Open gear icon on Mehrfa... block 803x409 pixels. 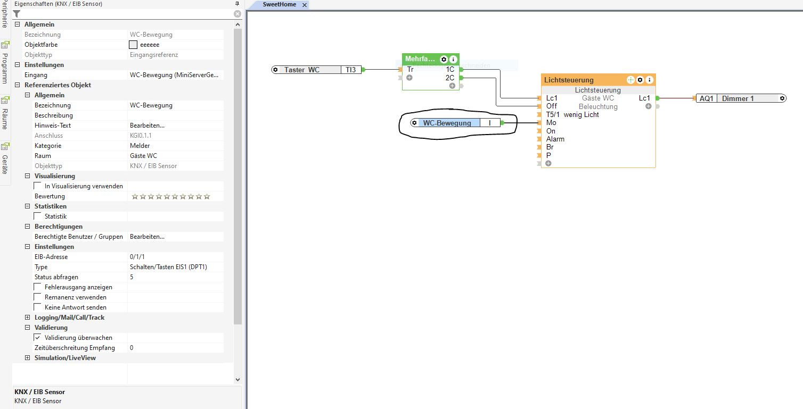[x=444, y=60]
